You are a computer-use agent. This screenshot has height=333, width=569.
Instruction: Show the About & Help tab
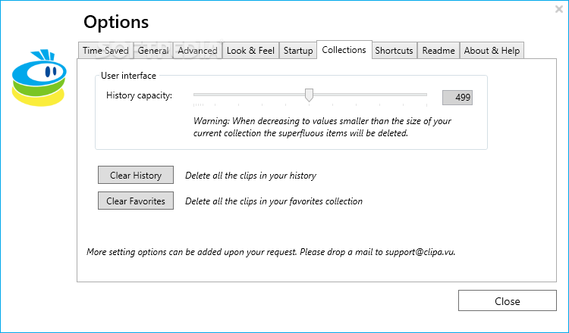492,50
